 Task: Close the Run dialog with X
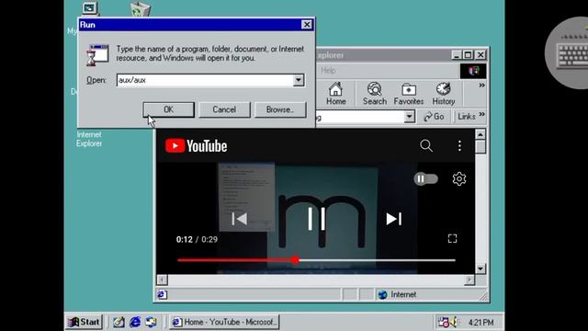pos(306,25)
